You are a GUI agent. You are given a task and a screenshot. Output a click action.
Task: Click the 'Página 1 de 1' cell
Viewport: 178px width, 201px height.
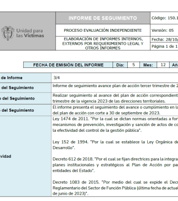pyautogui.click(x=164, y=46)
